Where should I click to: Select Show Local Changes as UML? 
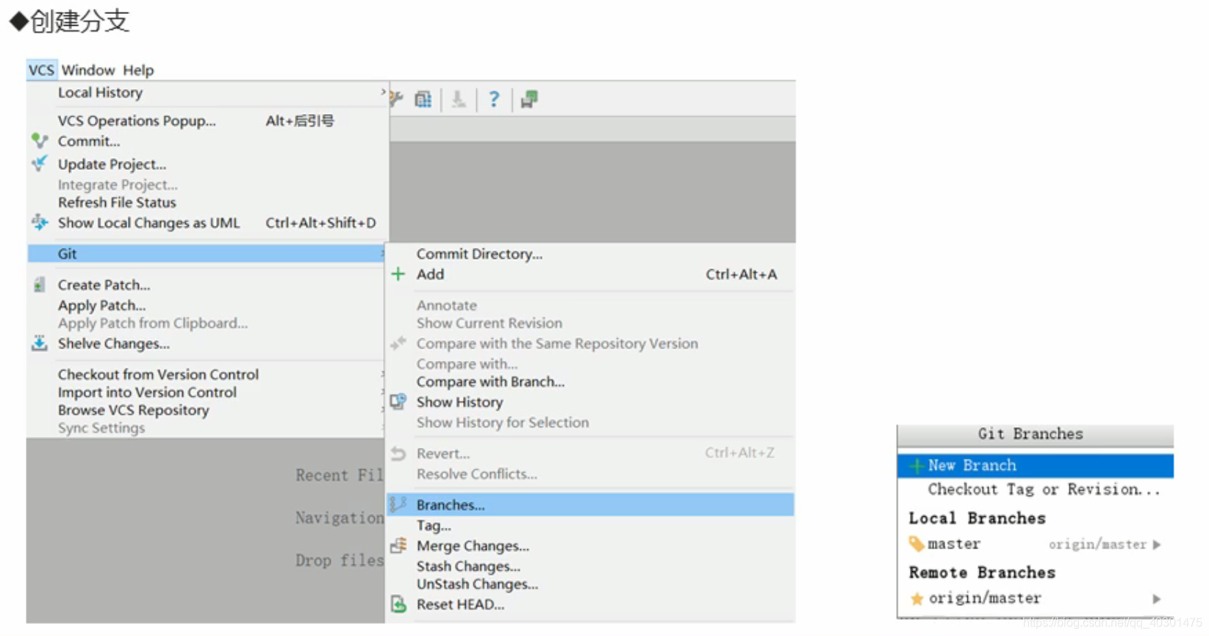[x=148, y=223]
